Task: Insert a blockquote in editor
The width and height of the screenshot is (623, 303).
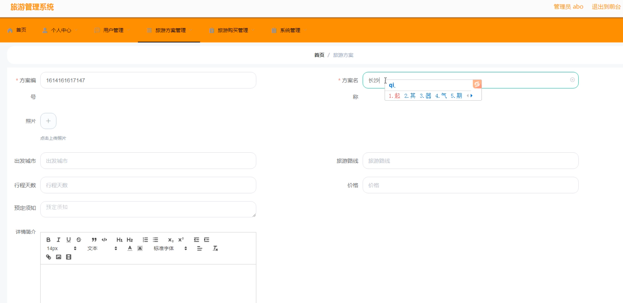Action: tap(94, 240)
